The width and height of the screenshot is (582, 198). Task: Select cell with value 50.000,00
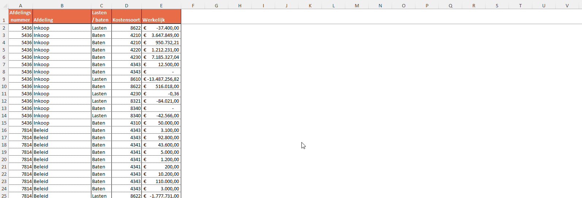pyautogui.click(x=161, y=123)
